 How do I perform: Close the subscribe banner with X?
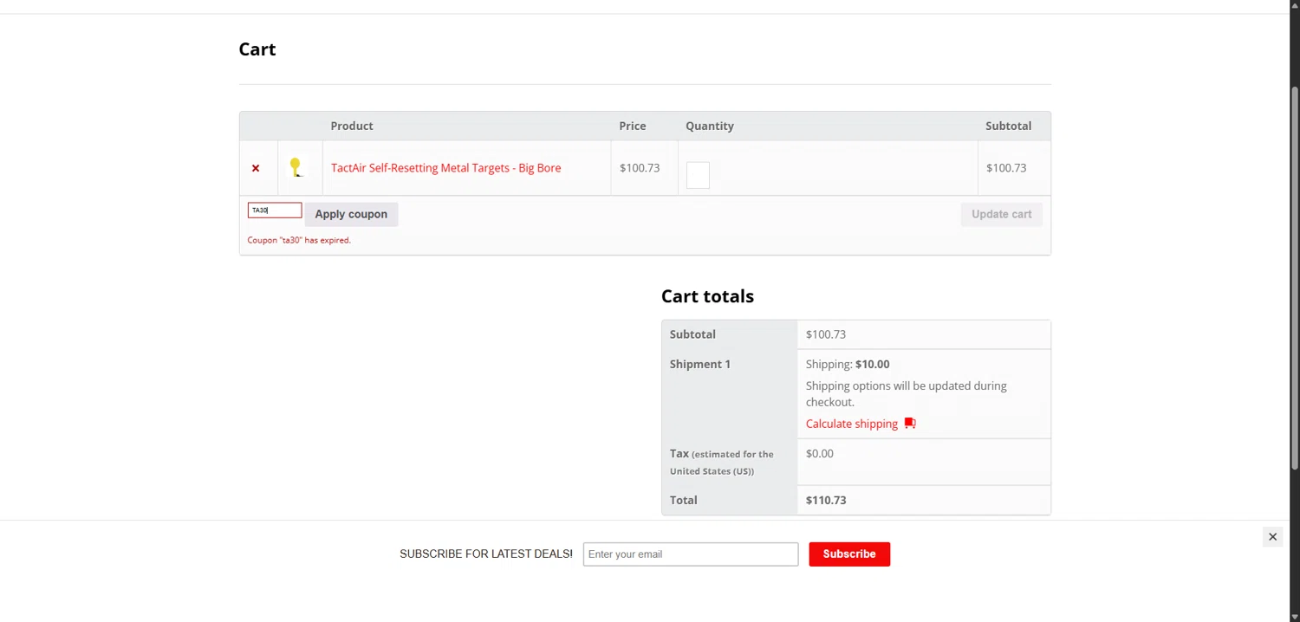[1272, 537]
